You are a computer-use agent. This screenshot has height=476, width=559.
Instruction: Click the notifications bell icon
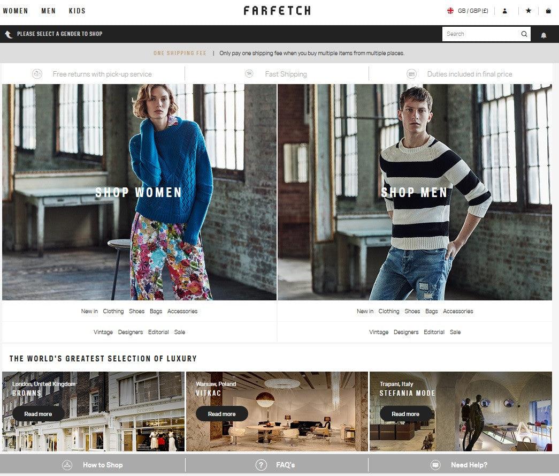[543, 35]
